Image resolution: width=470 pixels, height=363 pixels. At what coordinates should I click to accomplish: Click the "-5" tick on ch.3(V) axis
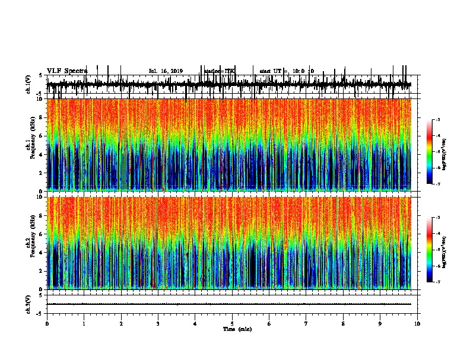(40, 314)
